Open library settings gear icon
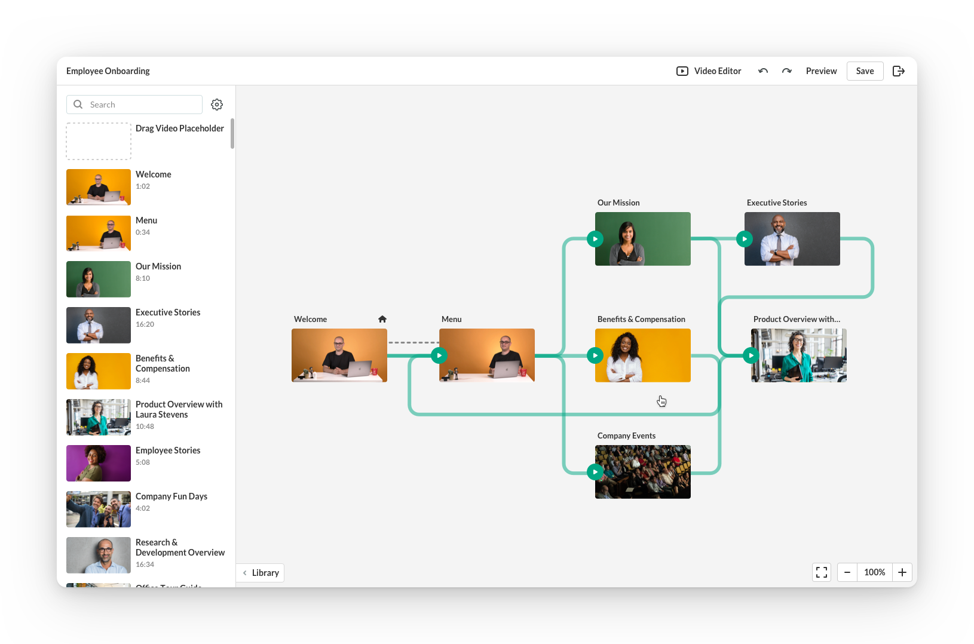The height and width of the screenshot is (644, 974). point(217,105)
